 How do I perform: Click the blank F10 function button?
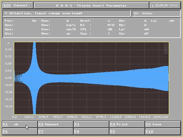click(x=163, y=131)
